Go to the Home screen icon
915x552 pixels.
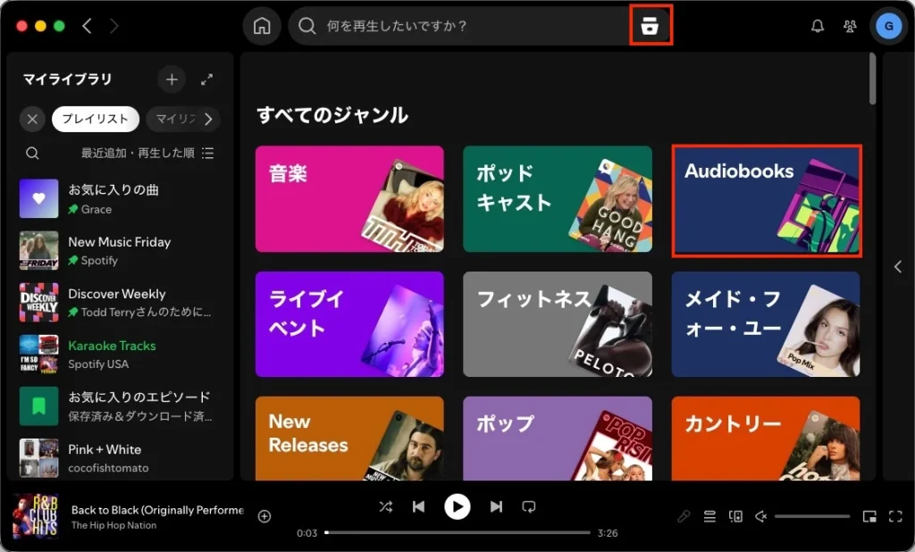click(262, 26)
